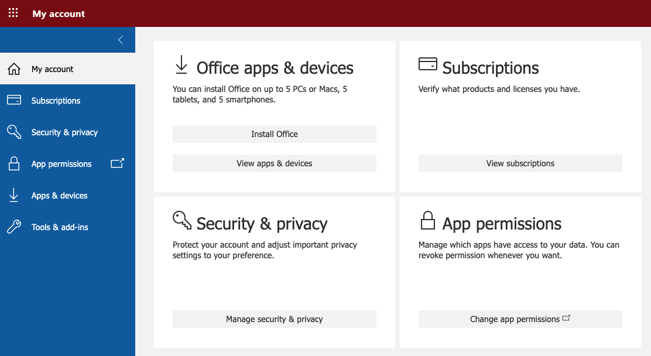Click the home icon for My account
Viewport: 651px width, 356px height.
point(14,69)
